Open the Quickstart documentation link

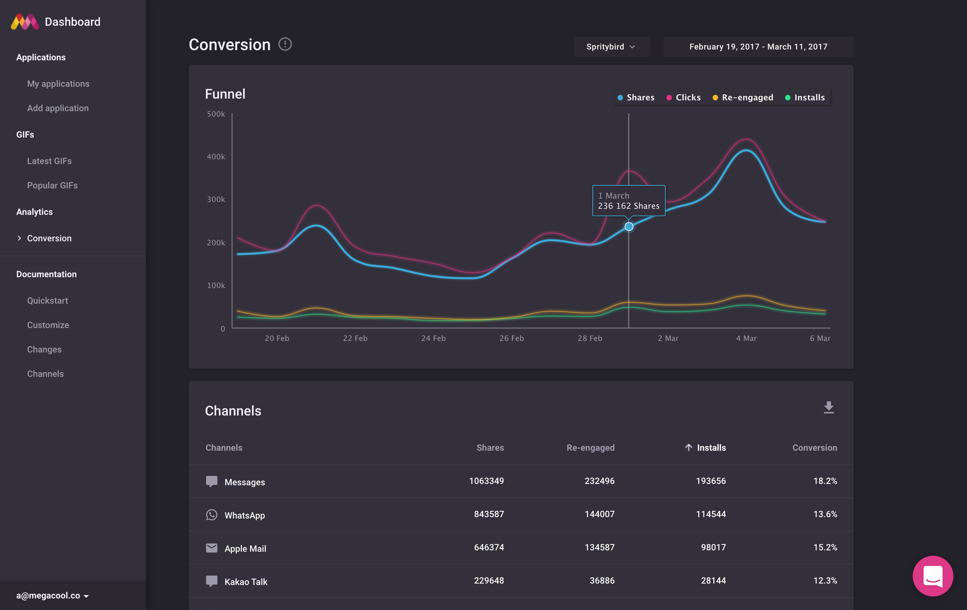pos(48,301)
